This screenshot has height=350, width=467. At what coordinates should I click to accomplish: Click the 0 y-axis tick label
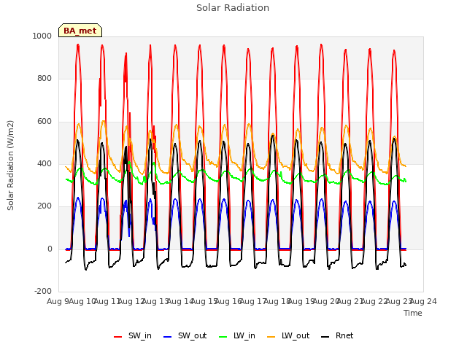tap(50, 249)
